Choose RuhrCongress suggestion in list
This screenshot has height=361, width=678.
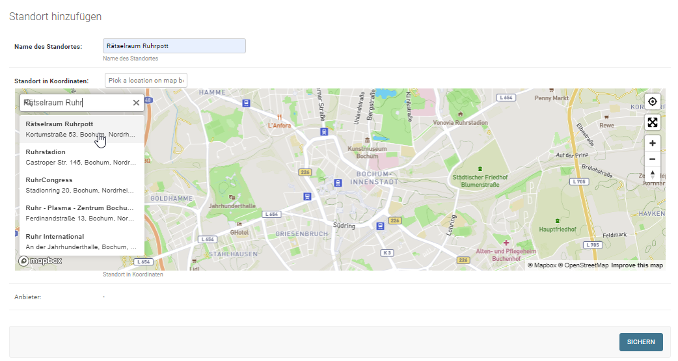click(81, 185)
